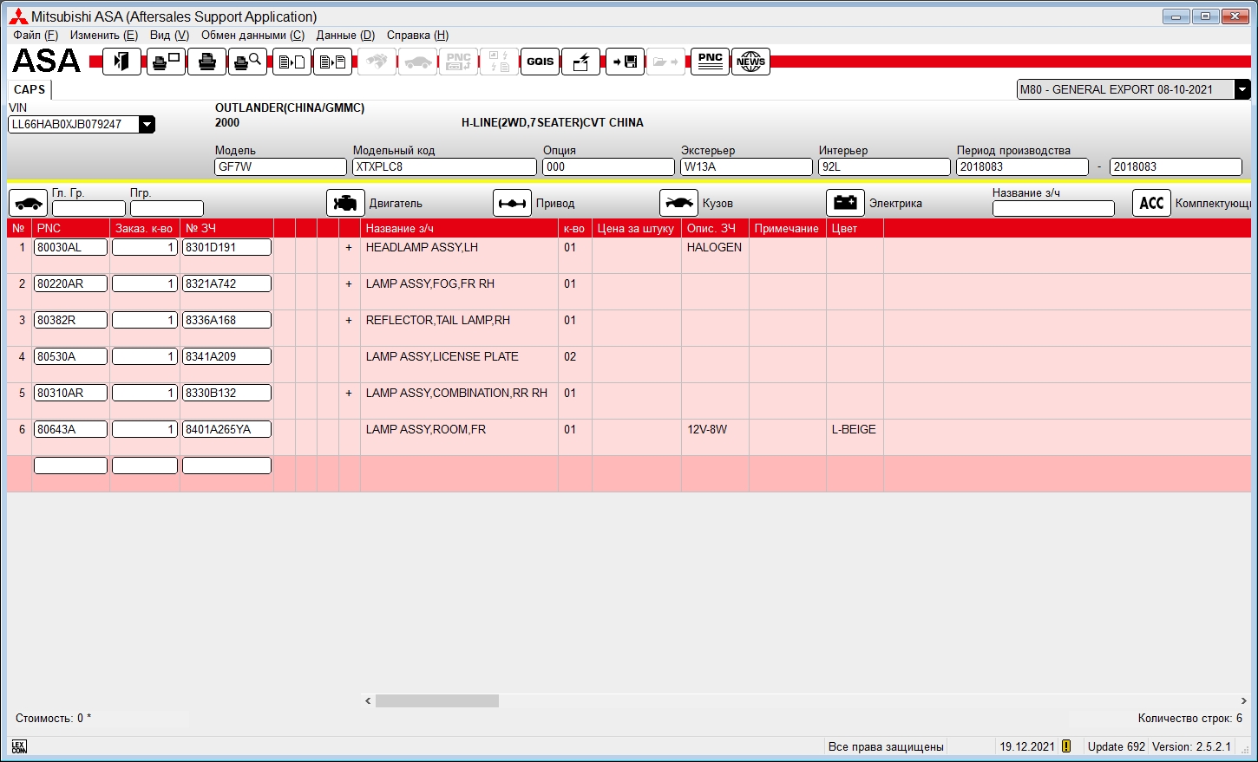The image size is (1258, 762).
Task: Expand the plus for HEADLAMP ASSY,LH row
Action: point(349,248)
